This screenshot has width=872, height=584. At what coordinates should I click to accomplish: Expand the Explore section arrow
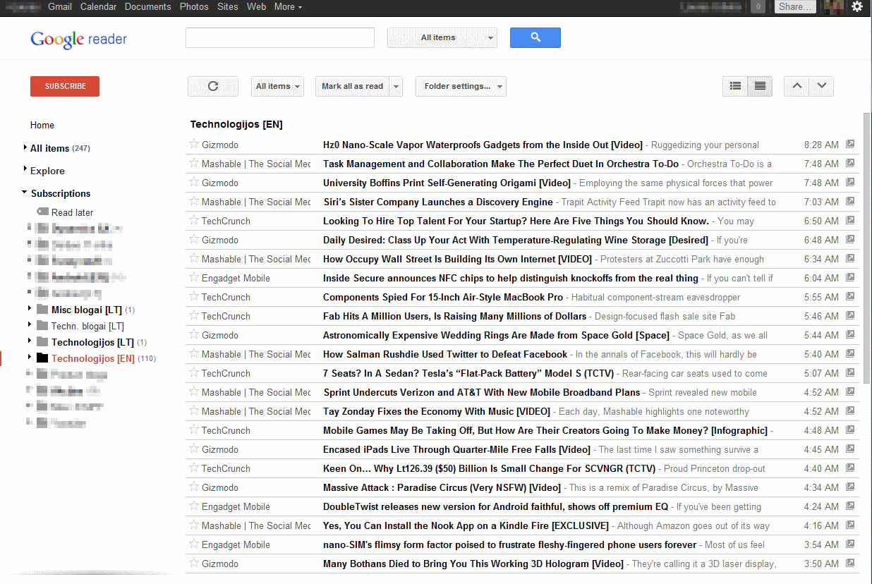tap(25, 170)
